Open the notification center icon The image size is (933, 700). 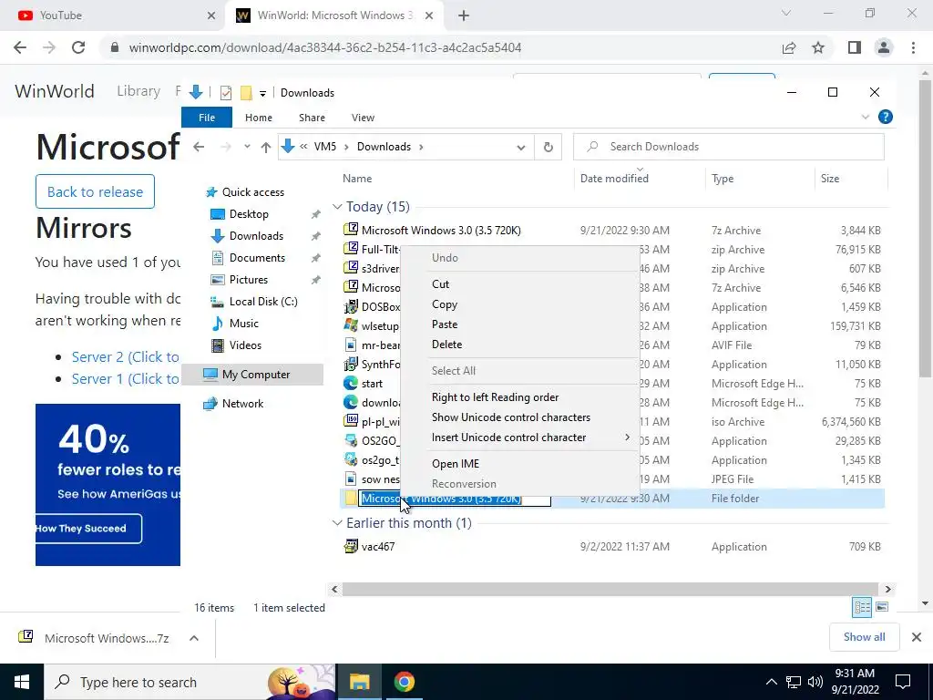pyautogui.click(x=903, y=682)
